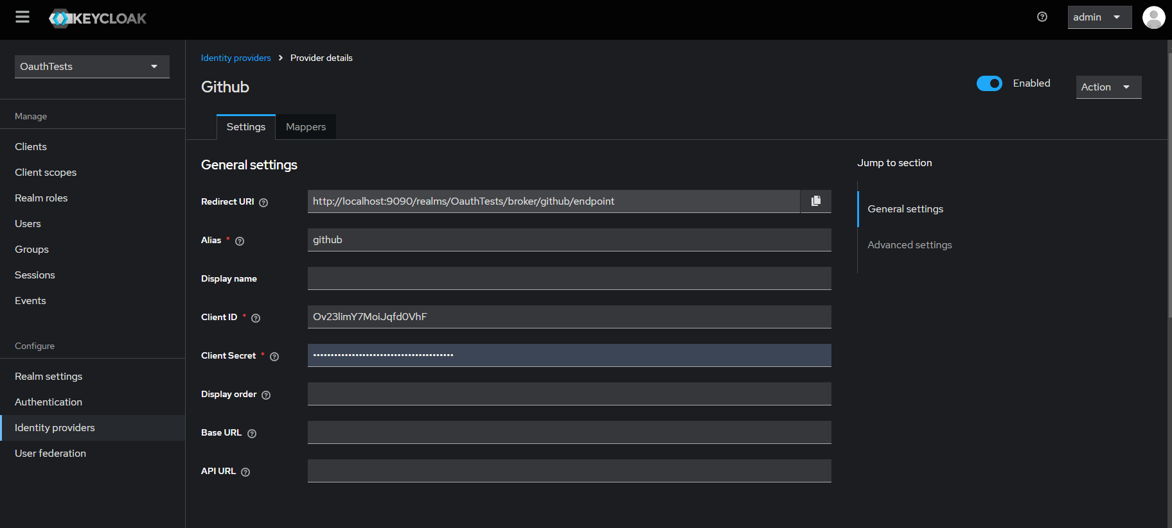Focus the Base URL input
The height and width of the screenshot is (528, 1172).
[x=569, y=432]
